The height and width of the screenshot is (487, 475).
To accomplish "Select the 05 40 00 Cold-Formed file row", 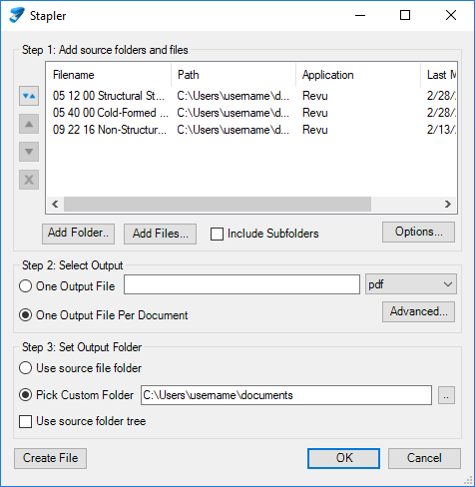I will pos(251,113).
